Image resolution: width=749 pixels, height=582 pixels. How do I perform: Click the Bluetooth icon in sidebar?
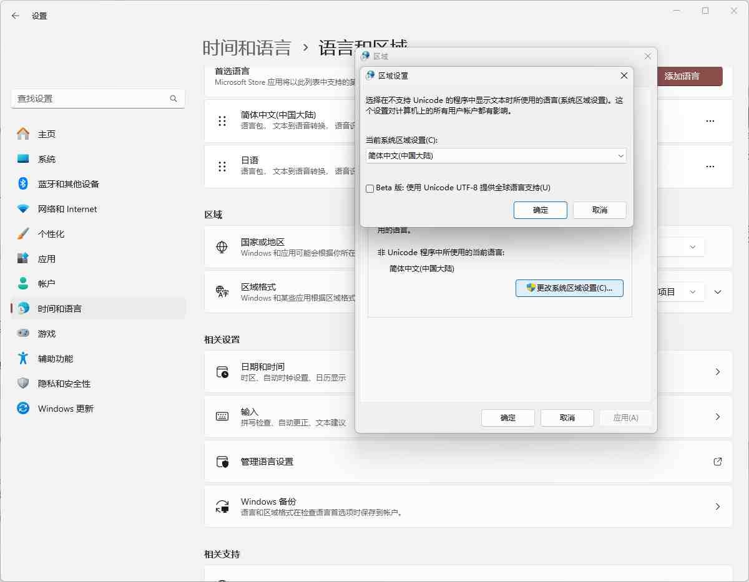[x=23, y=184]
